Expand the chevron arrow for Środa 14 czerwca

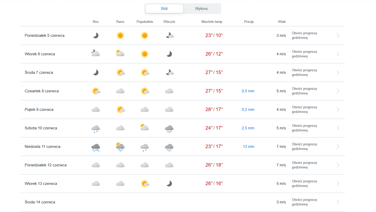[x=338, y=202]
